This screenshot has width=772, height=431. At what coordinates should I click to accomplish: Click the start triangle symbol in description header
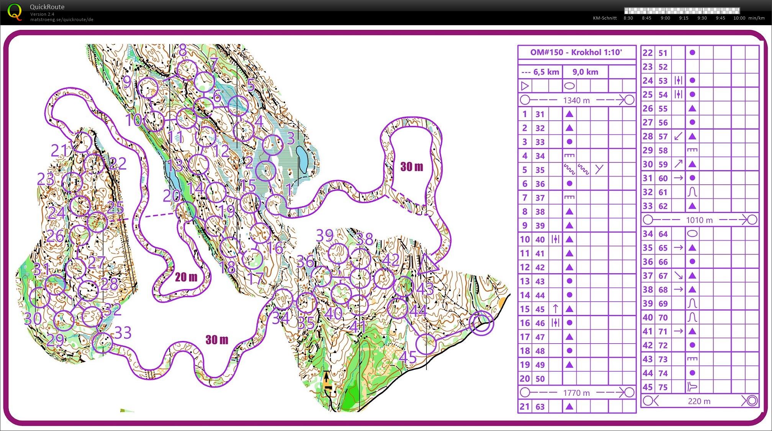(525, 86)
